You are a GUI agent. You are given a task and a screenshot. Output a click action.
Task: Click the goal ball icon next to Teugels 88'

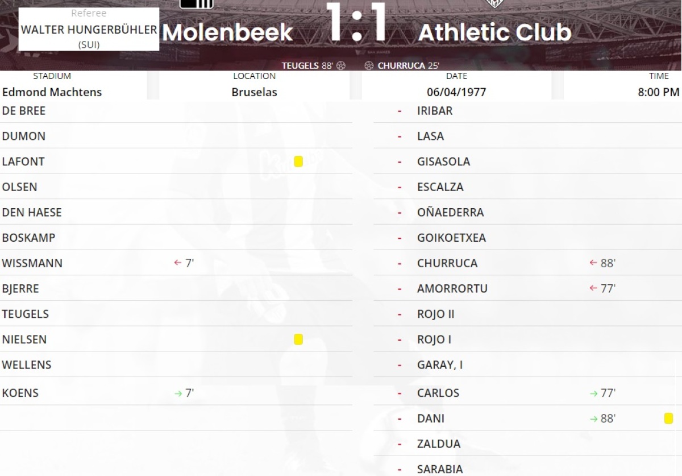(x=341, y=65)
